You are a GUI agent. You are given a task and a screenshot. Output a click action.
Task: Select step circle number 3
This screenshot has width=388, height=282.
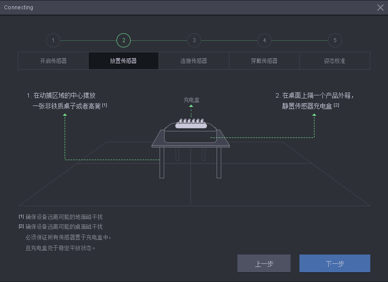tap(194, 40)
